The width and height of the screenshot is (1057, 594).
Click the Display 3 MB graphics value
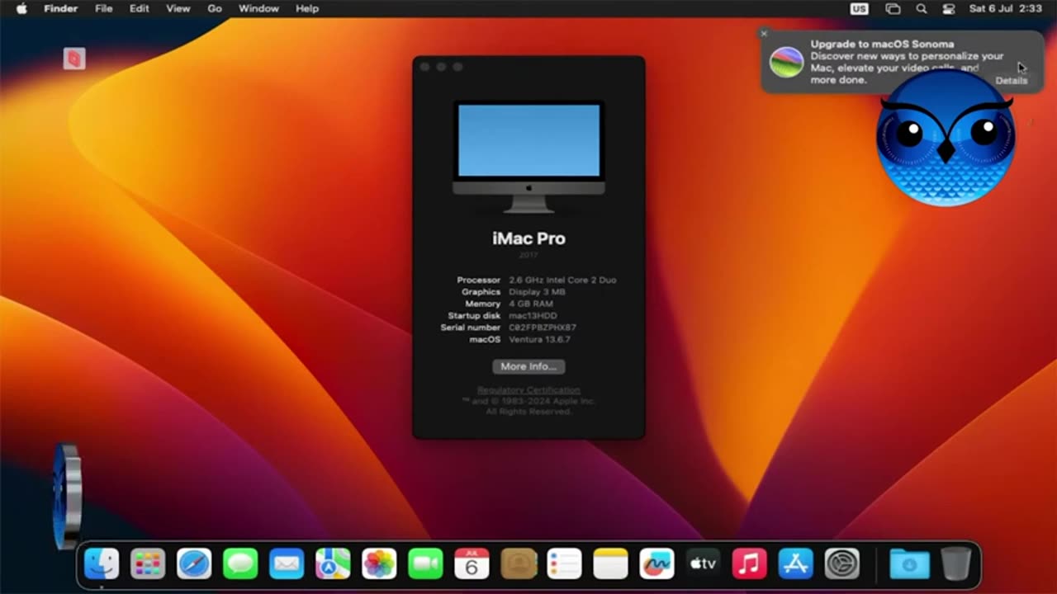coord(537,292)
